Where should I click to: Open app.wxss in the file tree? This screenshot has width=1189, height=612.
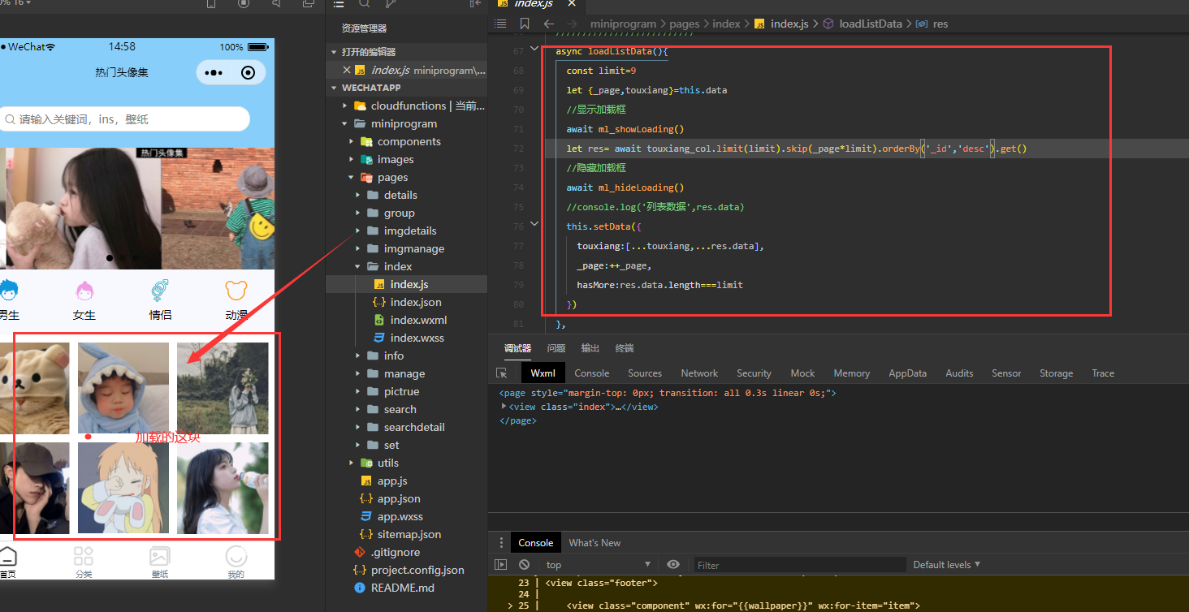pos(400,517)
